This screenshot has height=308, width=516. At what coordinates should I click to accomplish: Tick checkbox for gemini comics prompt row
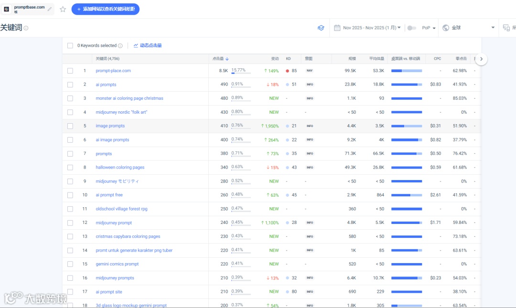pyautogui.click(x=70, y=264)
